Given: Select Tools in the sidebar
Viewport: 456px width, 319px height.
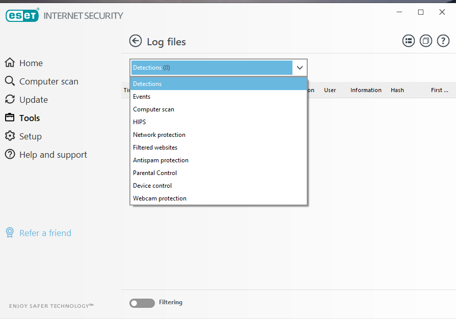Looking at the screenshot, I should (22, 118).
